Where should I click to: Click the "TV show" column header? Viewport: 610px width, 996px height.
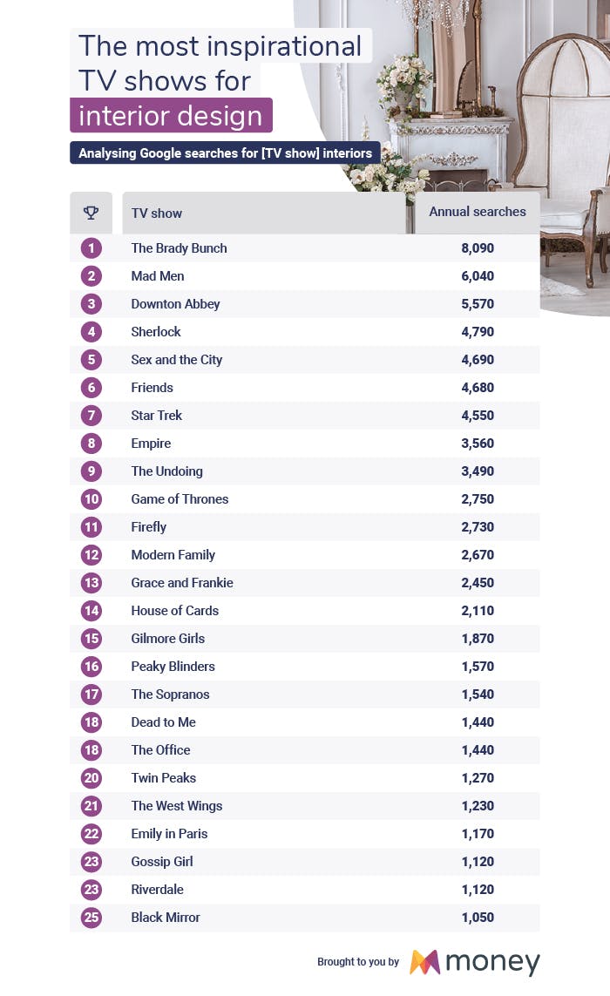pyautogui.click(x=157, y=213)
